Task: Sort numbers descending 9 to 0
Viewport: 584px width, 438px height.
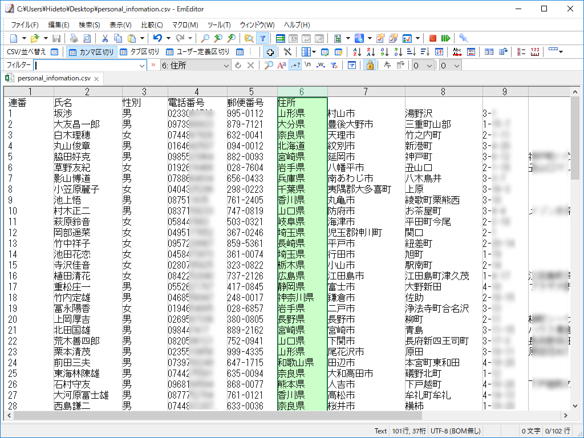Action: (398, 52)
